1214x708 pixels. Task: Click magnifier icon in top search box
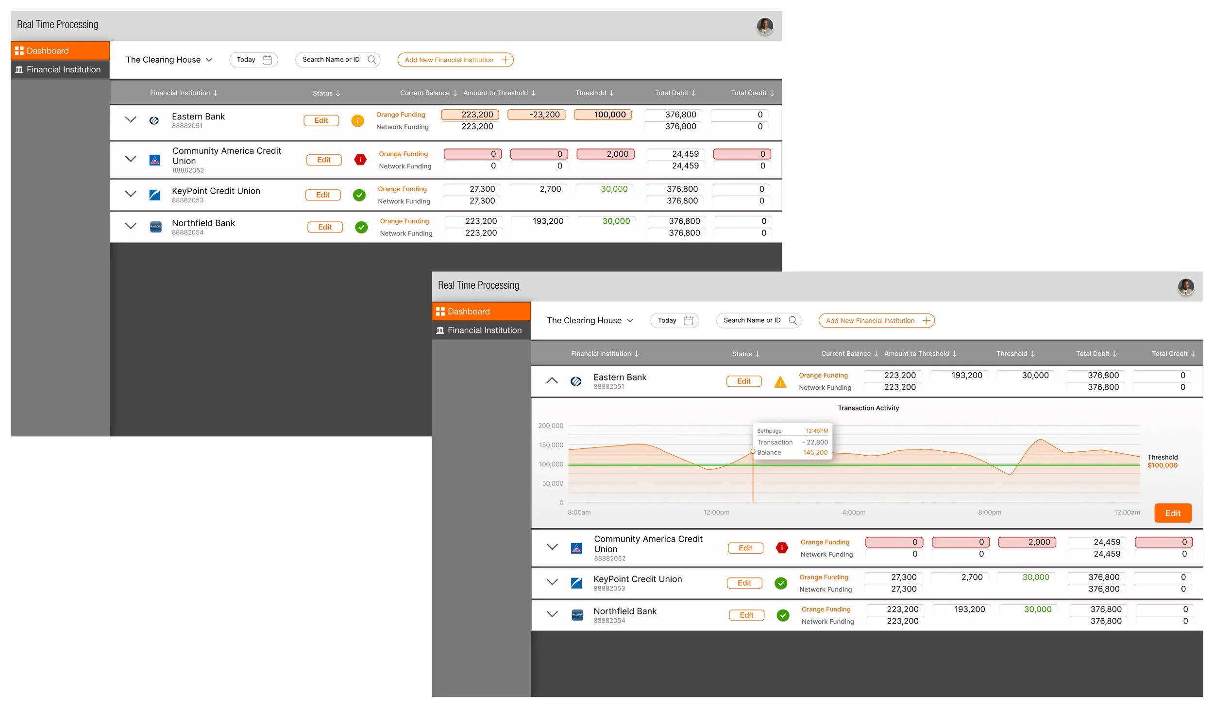[x=371, y=60]
